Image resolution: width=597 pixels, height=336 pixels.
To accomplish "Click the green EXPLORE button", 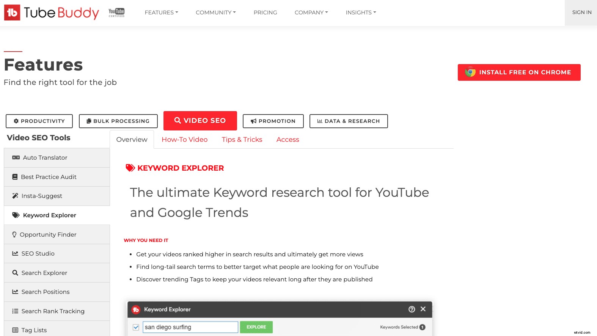I will pyautogui.click(x=256, y=327).
